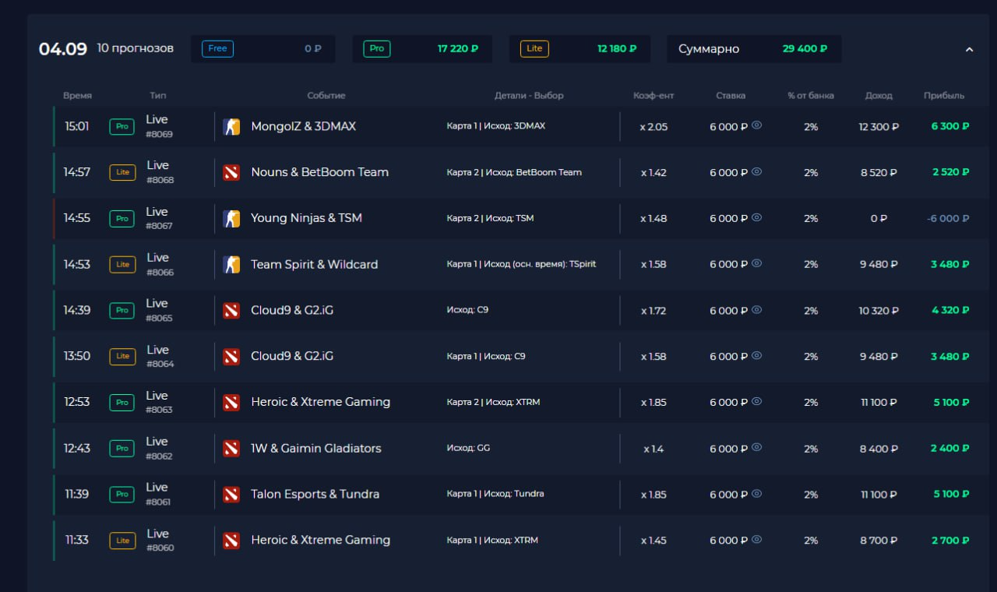Image resolution: width=997 pixels, height=592 pixels.
Task: Show stake details via eye icon for MongolZ & 3DMAX
Action: coord(756,125)
